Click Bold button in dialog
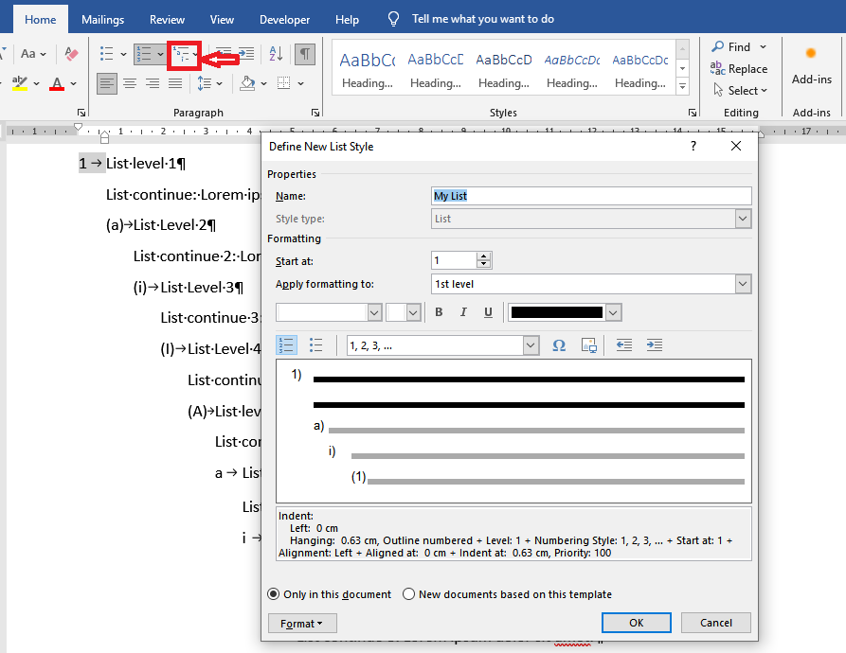Screen dimensions: 846x653 [x=439, y=312]
